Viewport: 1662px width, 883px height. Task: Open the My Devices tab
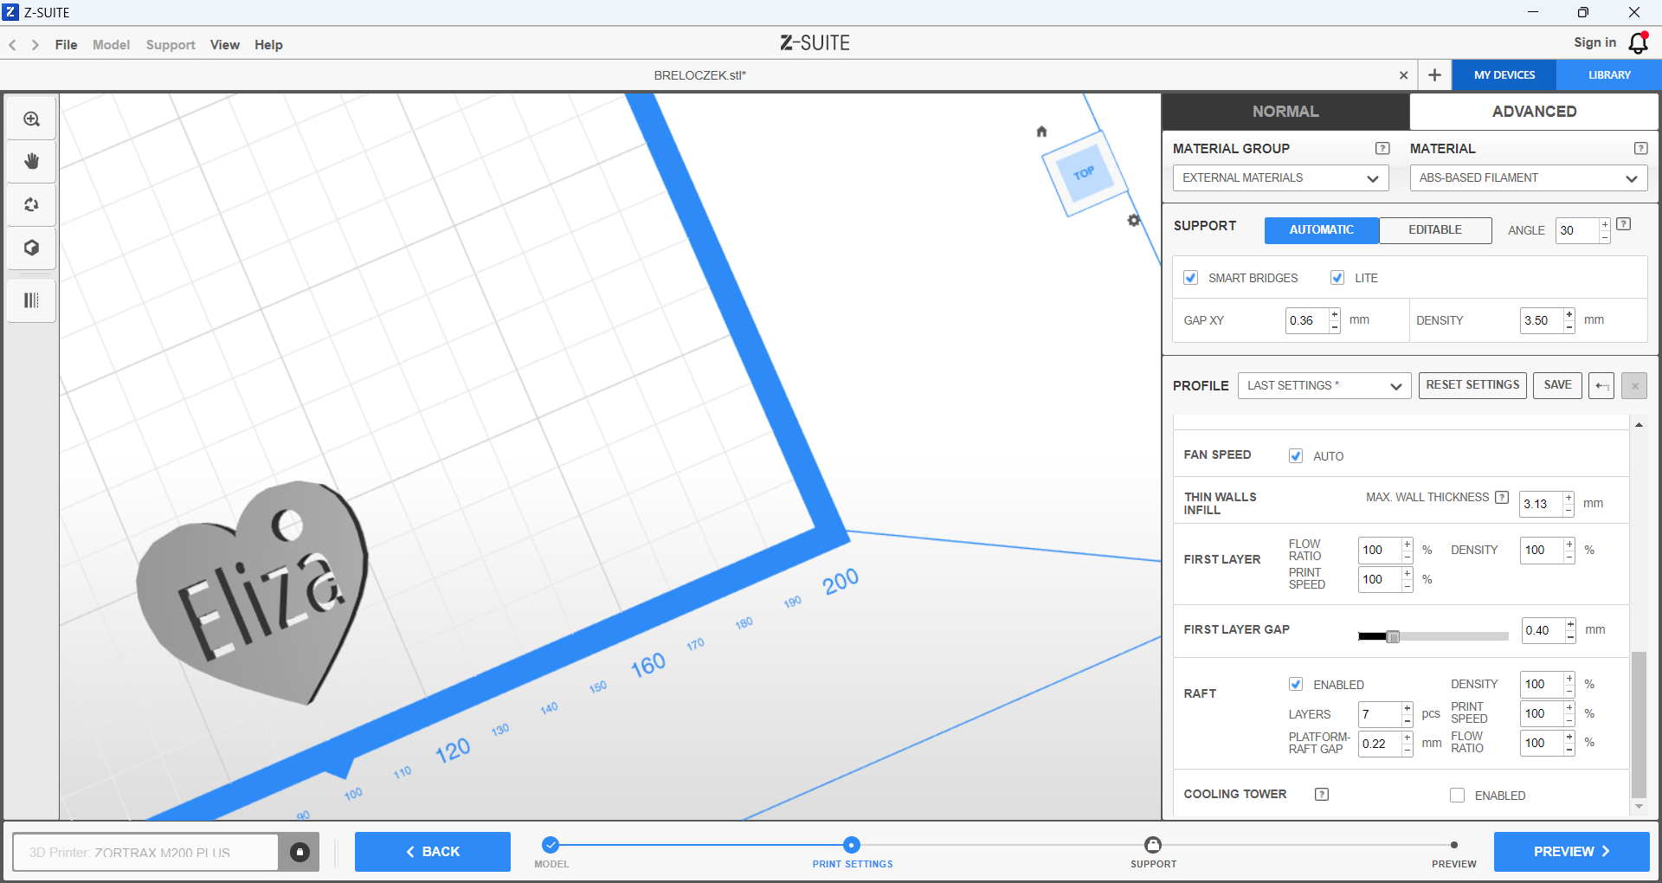point(1504,75)
